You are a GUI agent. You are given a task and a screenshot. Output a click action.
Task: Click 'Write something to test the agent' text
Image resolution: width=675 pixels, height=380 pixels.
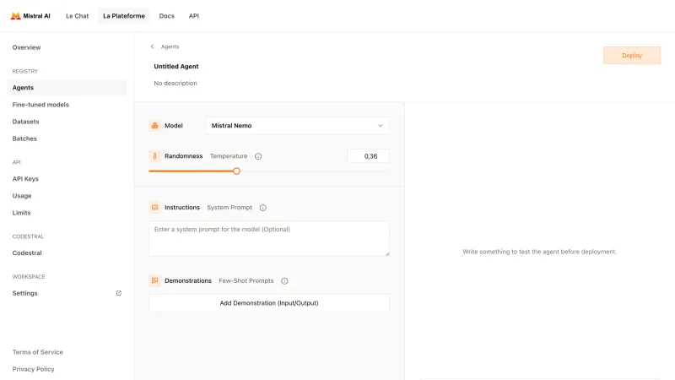pos(539,252)
